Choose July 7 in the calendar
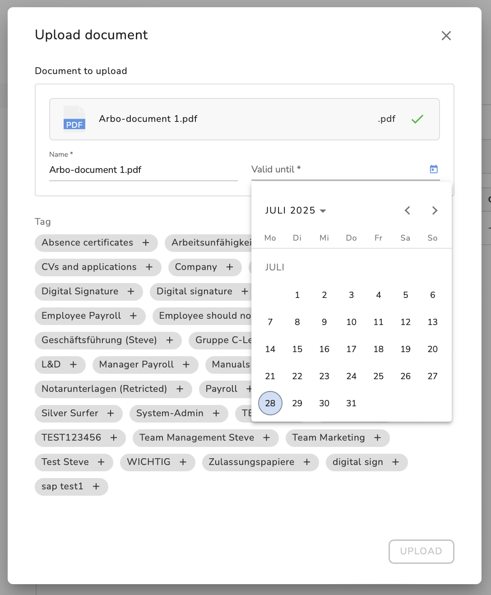The image size is (491, 595). 270,322
